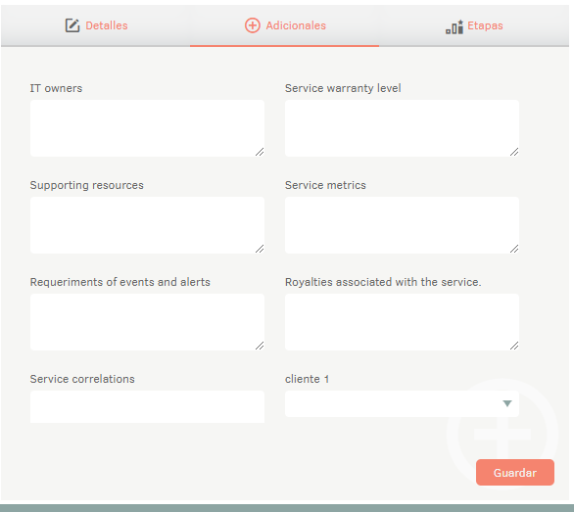
Task: Click the Detalles edit pencil icon
Action: (72, 25)
